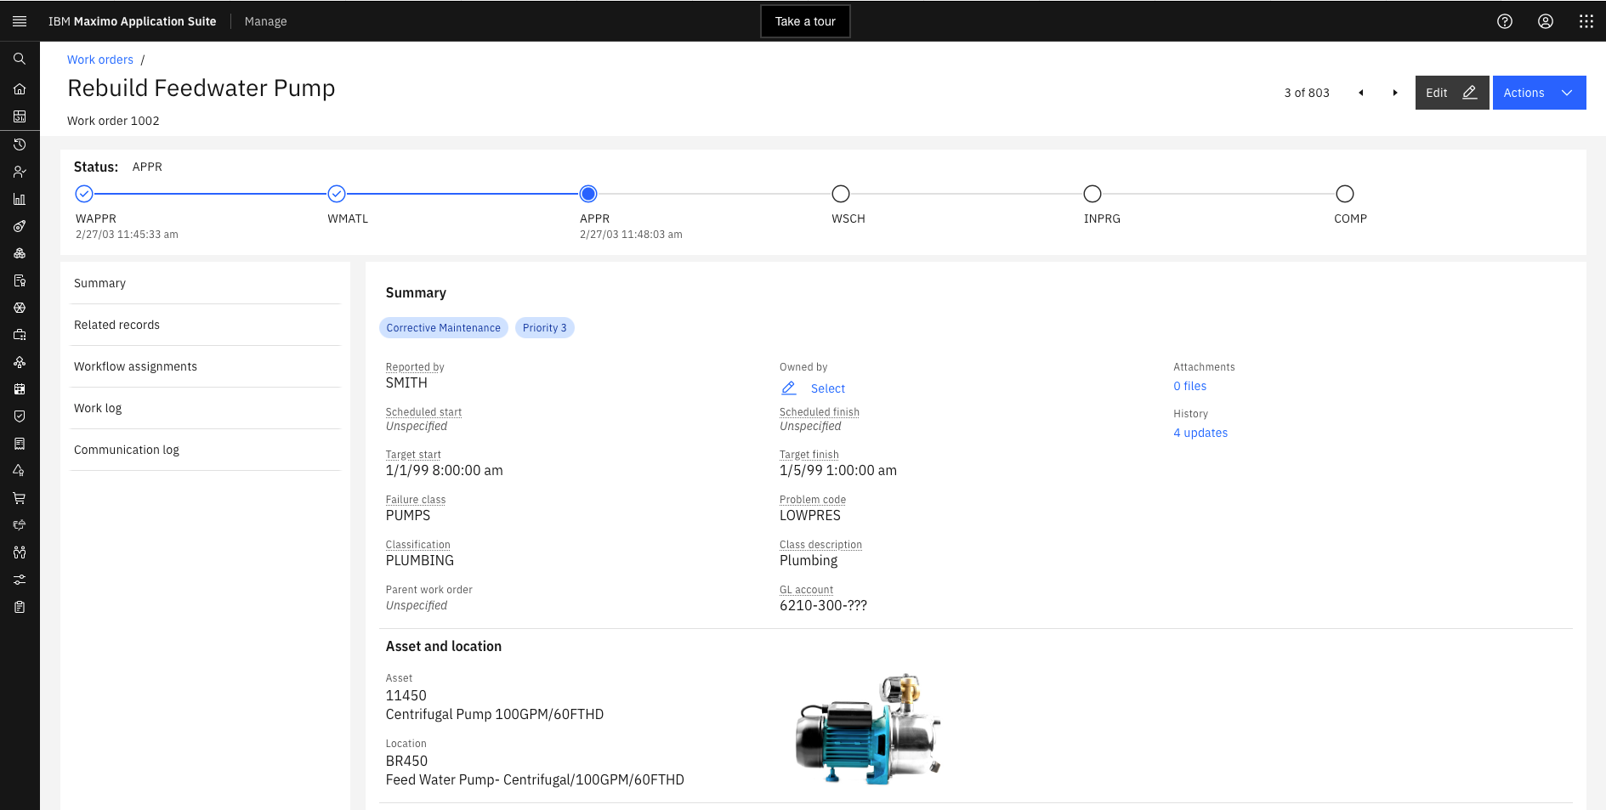The width and height of the screenshot is (1606, 810).
Task: Click the Take a tour button
Action: (x=805, y=21)
